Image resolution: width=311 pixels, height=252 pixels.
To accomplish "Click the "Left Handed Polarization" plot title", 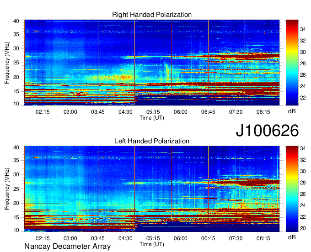I will click(152, 141).
